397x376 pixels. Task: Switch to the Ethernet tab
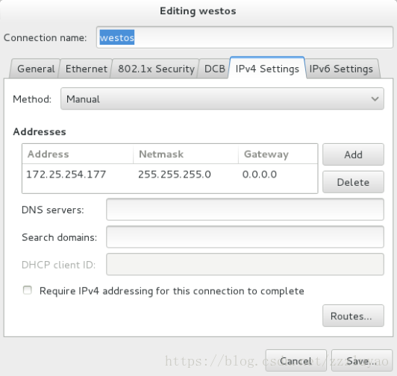click(x=86, y=69)
